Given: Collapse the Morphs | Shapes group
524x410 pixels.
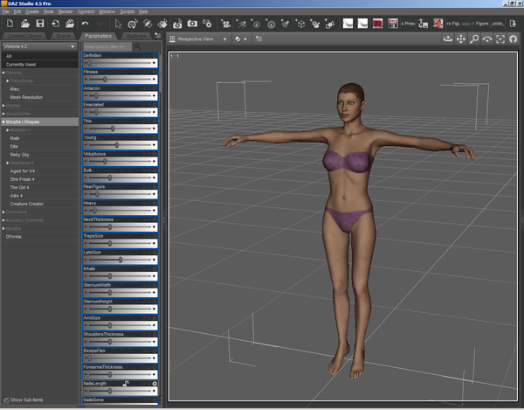Looking at the screenshot, I should (3, 122).
